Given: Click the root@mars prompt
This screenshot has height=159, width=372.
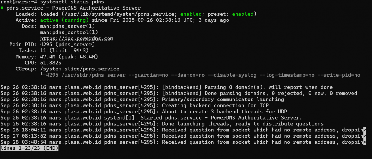Looking at the screenshot, I should (16, 2).
